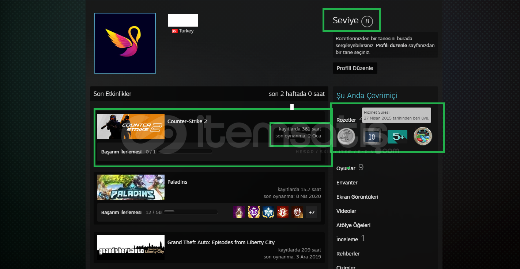Open the stopwatch Paladins achievement icon

coord(297,212)
